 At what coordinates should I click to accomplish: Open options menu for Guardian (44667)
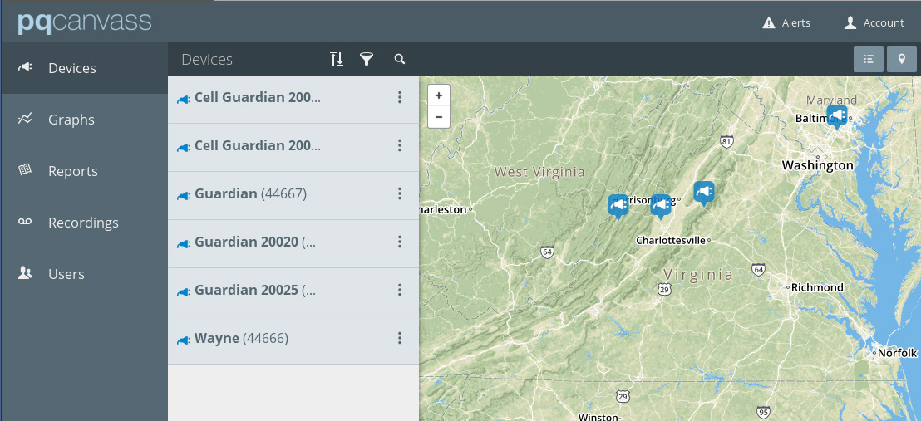point(400,193)
